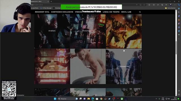Open the CONTEÚDO EXCLUSIVO menu item

62,12
